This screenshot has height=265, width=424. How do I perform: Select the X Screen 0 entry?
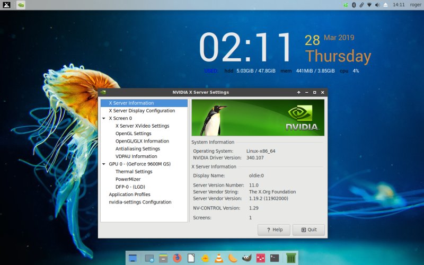pos(120,118)
